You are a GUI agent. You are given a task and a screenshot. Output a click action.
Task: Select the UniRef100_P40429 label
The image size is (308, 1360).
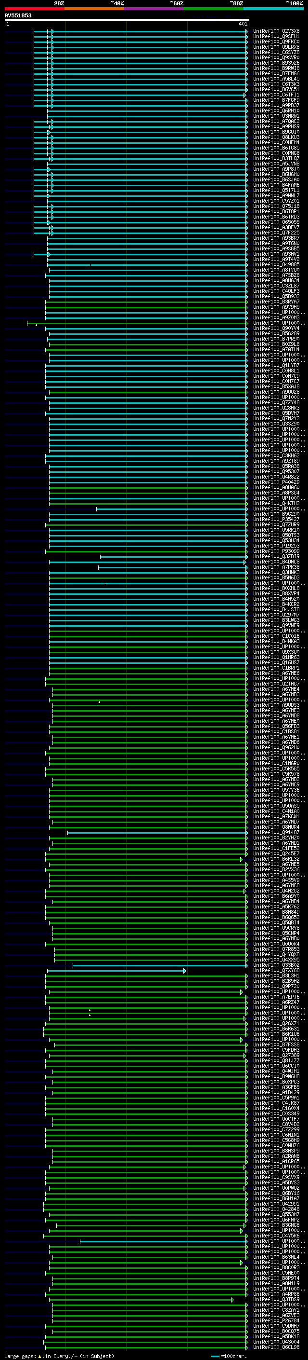click(276, 482)
